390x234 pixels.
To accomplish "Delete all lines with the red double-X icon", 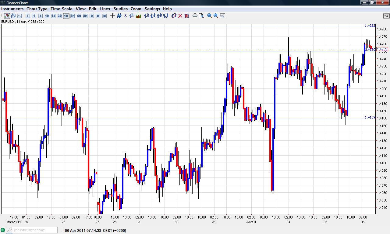I will click(187, 16).
